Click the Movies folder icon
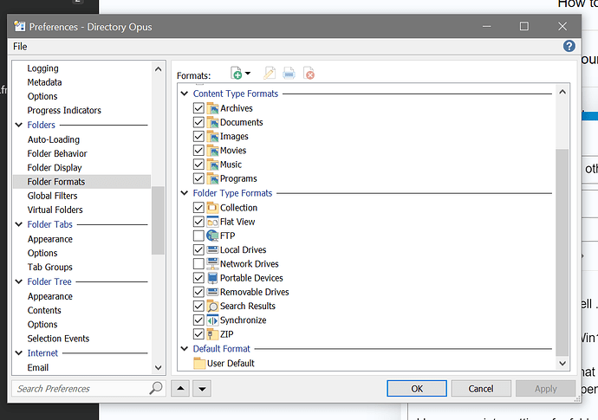Image resolution: width=598 pixels, height=420 pixels. 212,151
